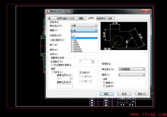Open angular 精度 (D) dropdown
This screenshot has width=167, height=117.
132,75
